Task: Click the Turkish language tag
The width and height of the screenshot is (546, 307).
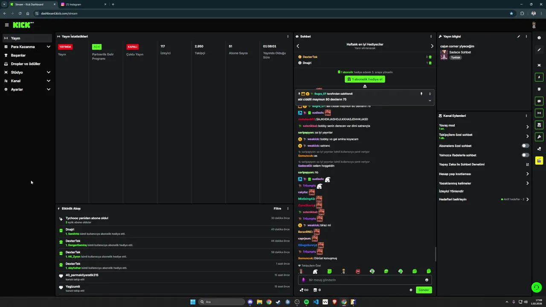Action: click(x=456, y=58)
